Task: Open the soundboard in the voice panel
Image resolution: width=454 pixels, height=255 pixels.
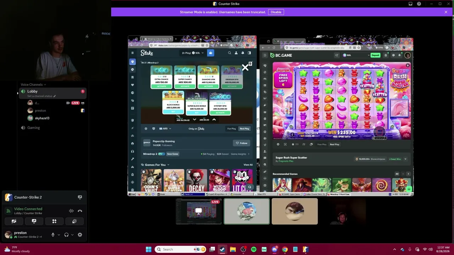Action: pyautogui.click(x=74, y=221)
